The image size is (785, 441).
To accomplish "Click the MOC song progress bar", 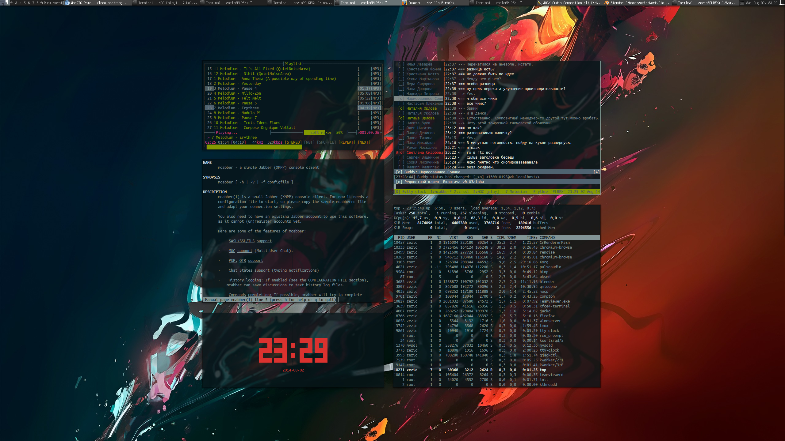I will click(254, 147).
